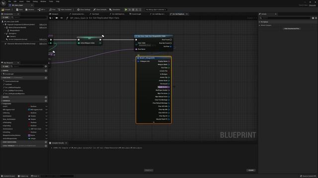This screenshot has height=178, width=318.
Task: Click Add button in Components panel
Action: click(x=5, y=18)
